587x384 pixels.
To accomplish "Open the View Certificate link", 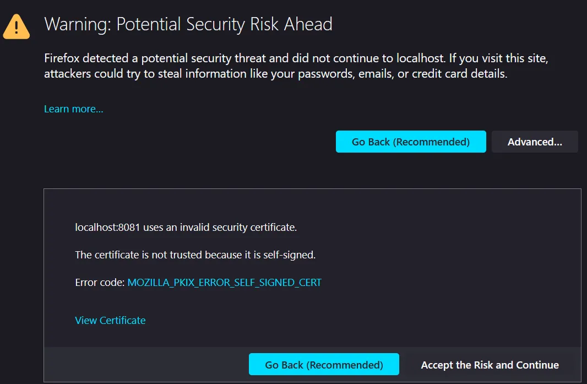I will [110, 321].
